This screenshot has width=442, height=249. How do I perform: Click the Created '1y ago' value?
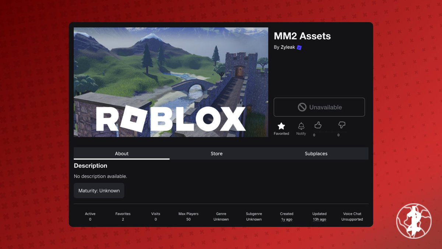pyautogui.click(x=287, y=219)
